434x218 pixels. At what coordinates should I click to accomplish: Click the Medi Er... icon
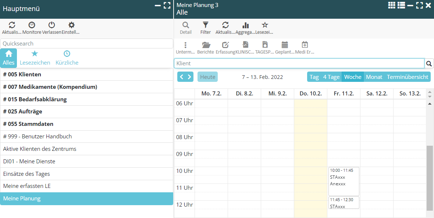[305, 45]
